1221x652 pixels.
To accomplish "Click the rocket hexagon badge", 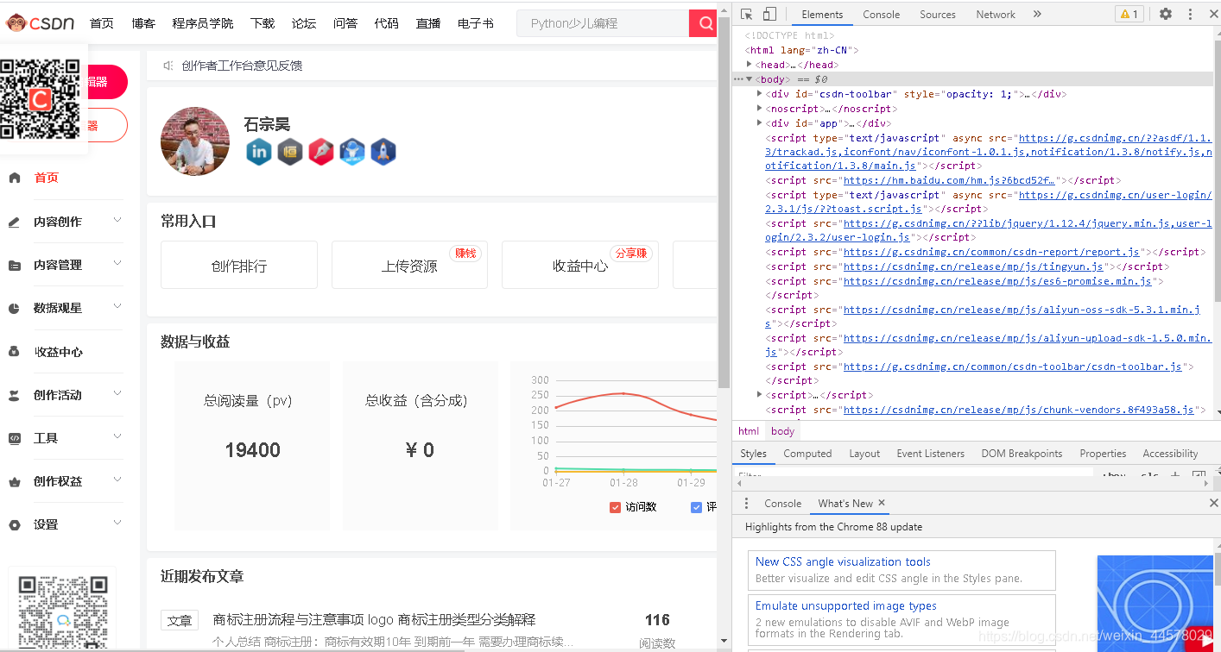I will point(383,152).
